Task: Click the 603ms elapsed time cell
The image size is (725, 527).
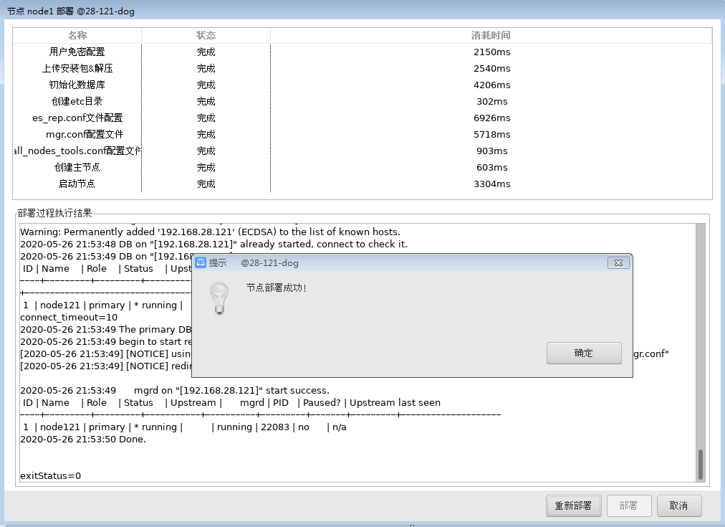Action: point(492,168)
